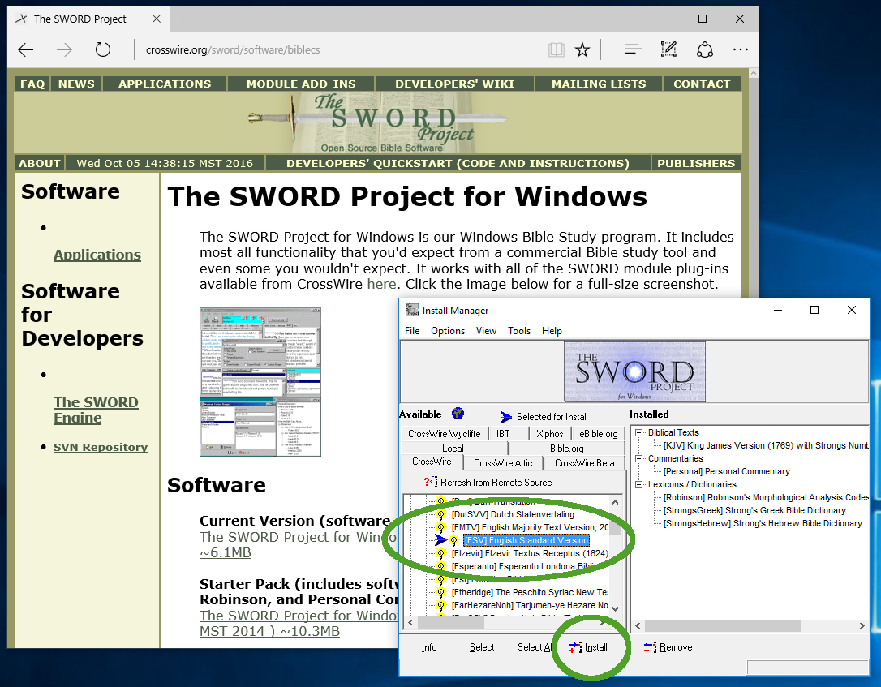The image size is (881, 687).
Task: Collapse the Lexicons / Dictionaries node
Action: pos(639,485)
